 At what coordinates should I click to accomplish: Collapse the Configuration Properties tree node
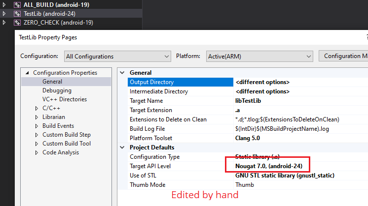27,73
